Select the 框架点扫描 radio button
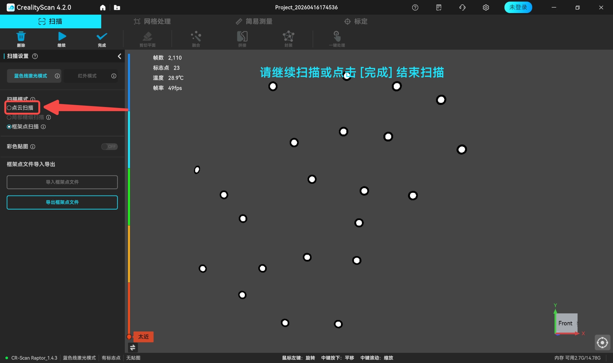The height and width of the screenshot is (363, 613). 9,127
